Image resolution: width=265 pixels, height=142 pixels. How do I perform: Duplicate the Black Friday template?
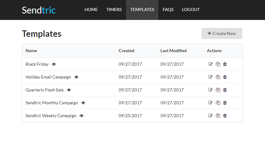(x=218, y=64)
